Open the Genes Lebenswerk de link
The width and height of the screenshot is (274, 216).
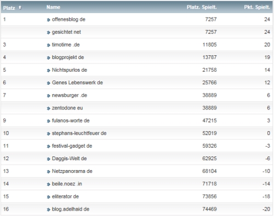coord(77,83)
